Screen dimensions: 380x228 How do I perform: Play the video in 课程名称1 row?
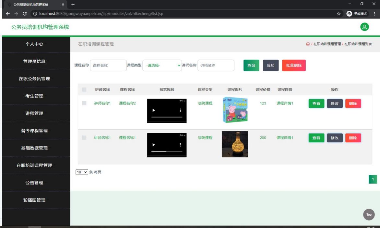click(154, 145)
